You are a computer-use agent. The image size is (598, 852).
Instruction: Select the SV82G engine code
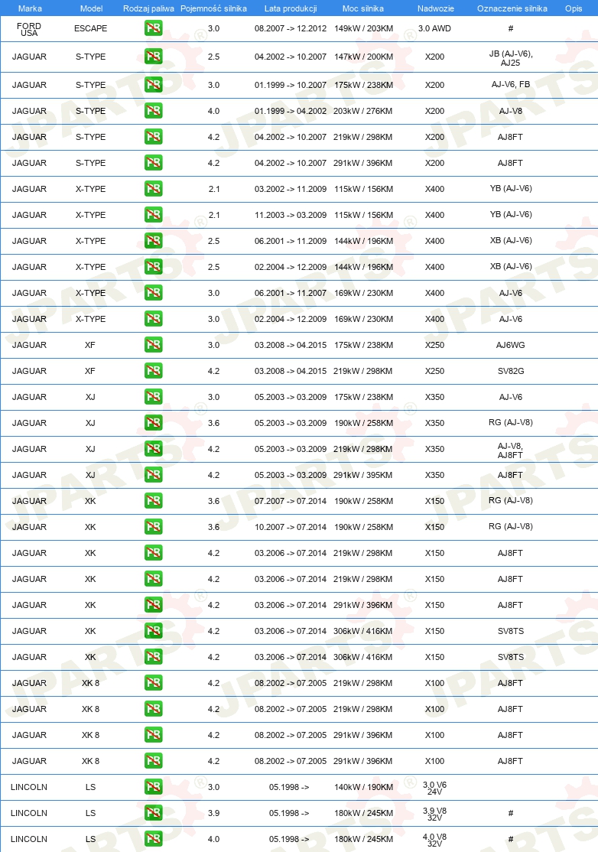tap(511, 371)
